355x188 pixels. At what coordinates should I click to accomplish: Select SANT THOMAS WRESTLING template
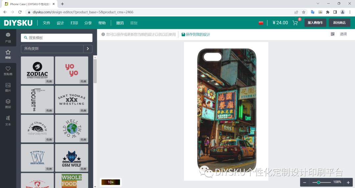(72, 100)
